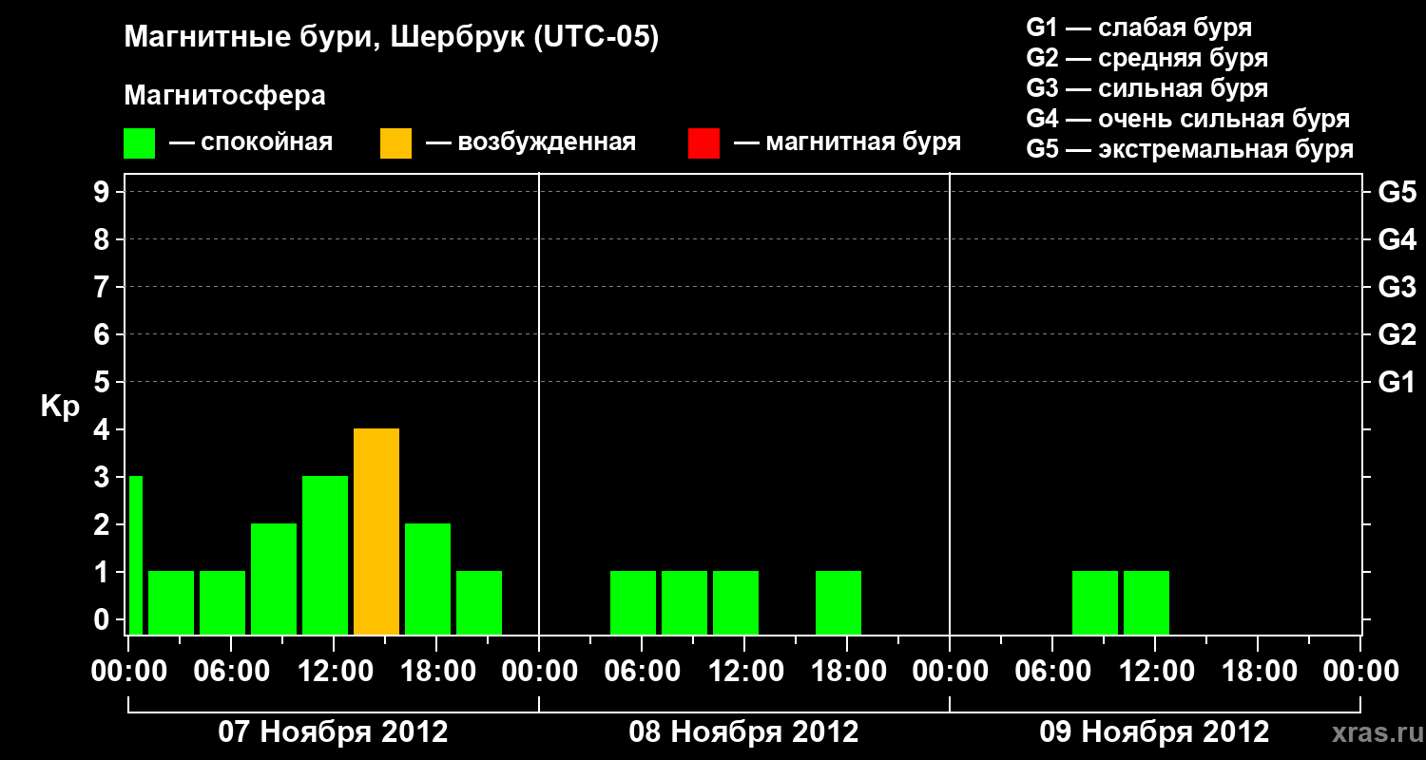Select the isolated Kp 1 bar near 18:00 on 08 November
This screenshot has width=1426, height=760.
838,602
